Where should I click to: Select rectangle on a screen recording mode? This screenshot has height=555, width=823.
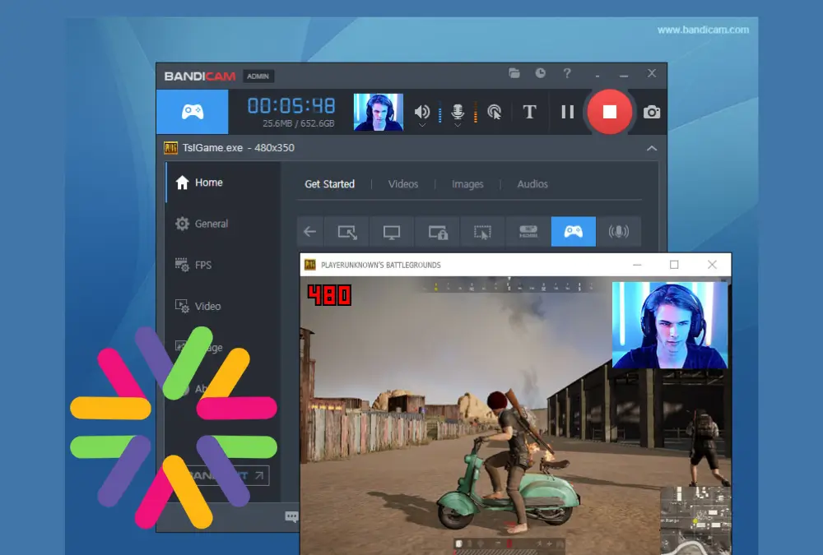coord(347,231)
